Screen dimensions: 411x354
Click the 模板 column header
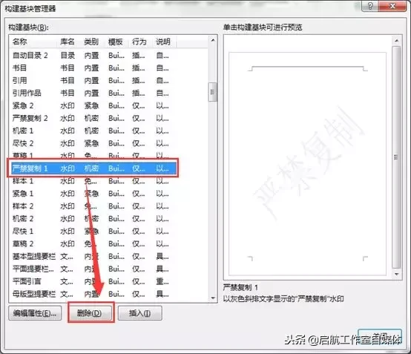[117, 42]
